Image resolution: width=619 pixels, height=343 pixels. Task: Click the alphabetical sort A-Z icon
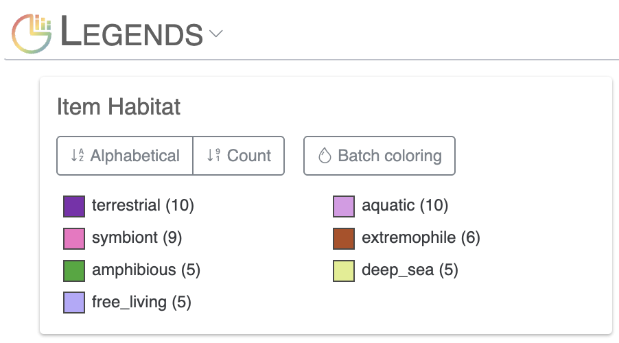point(77,156)
